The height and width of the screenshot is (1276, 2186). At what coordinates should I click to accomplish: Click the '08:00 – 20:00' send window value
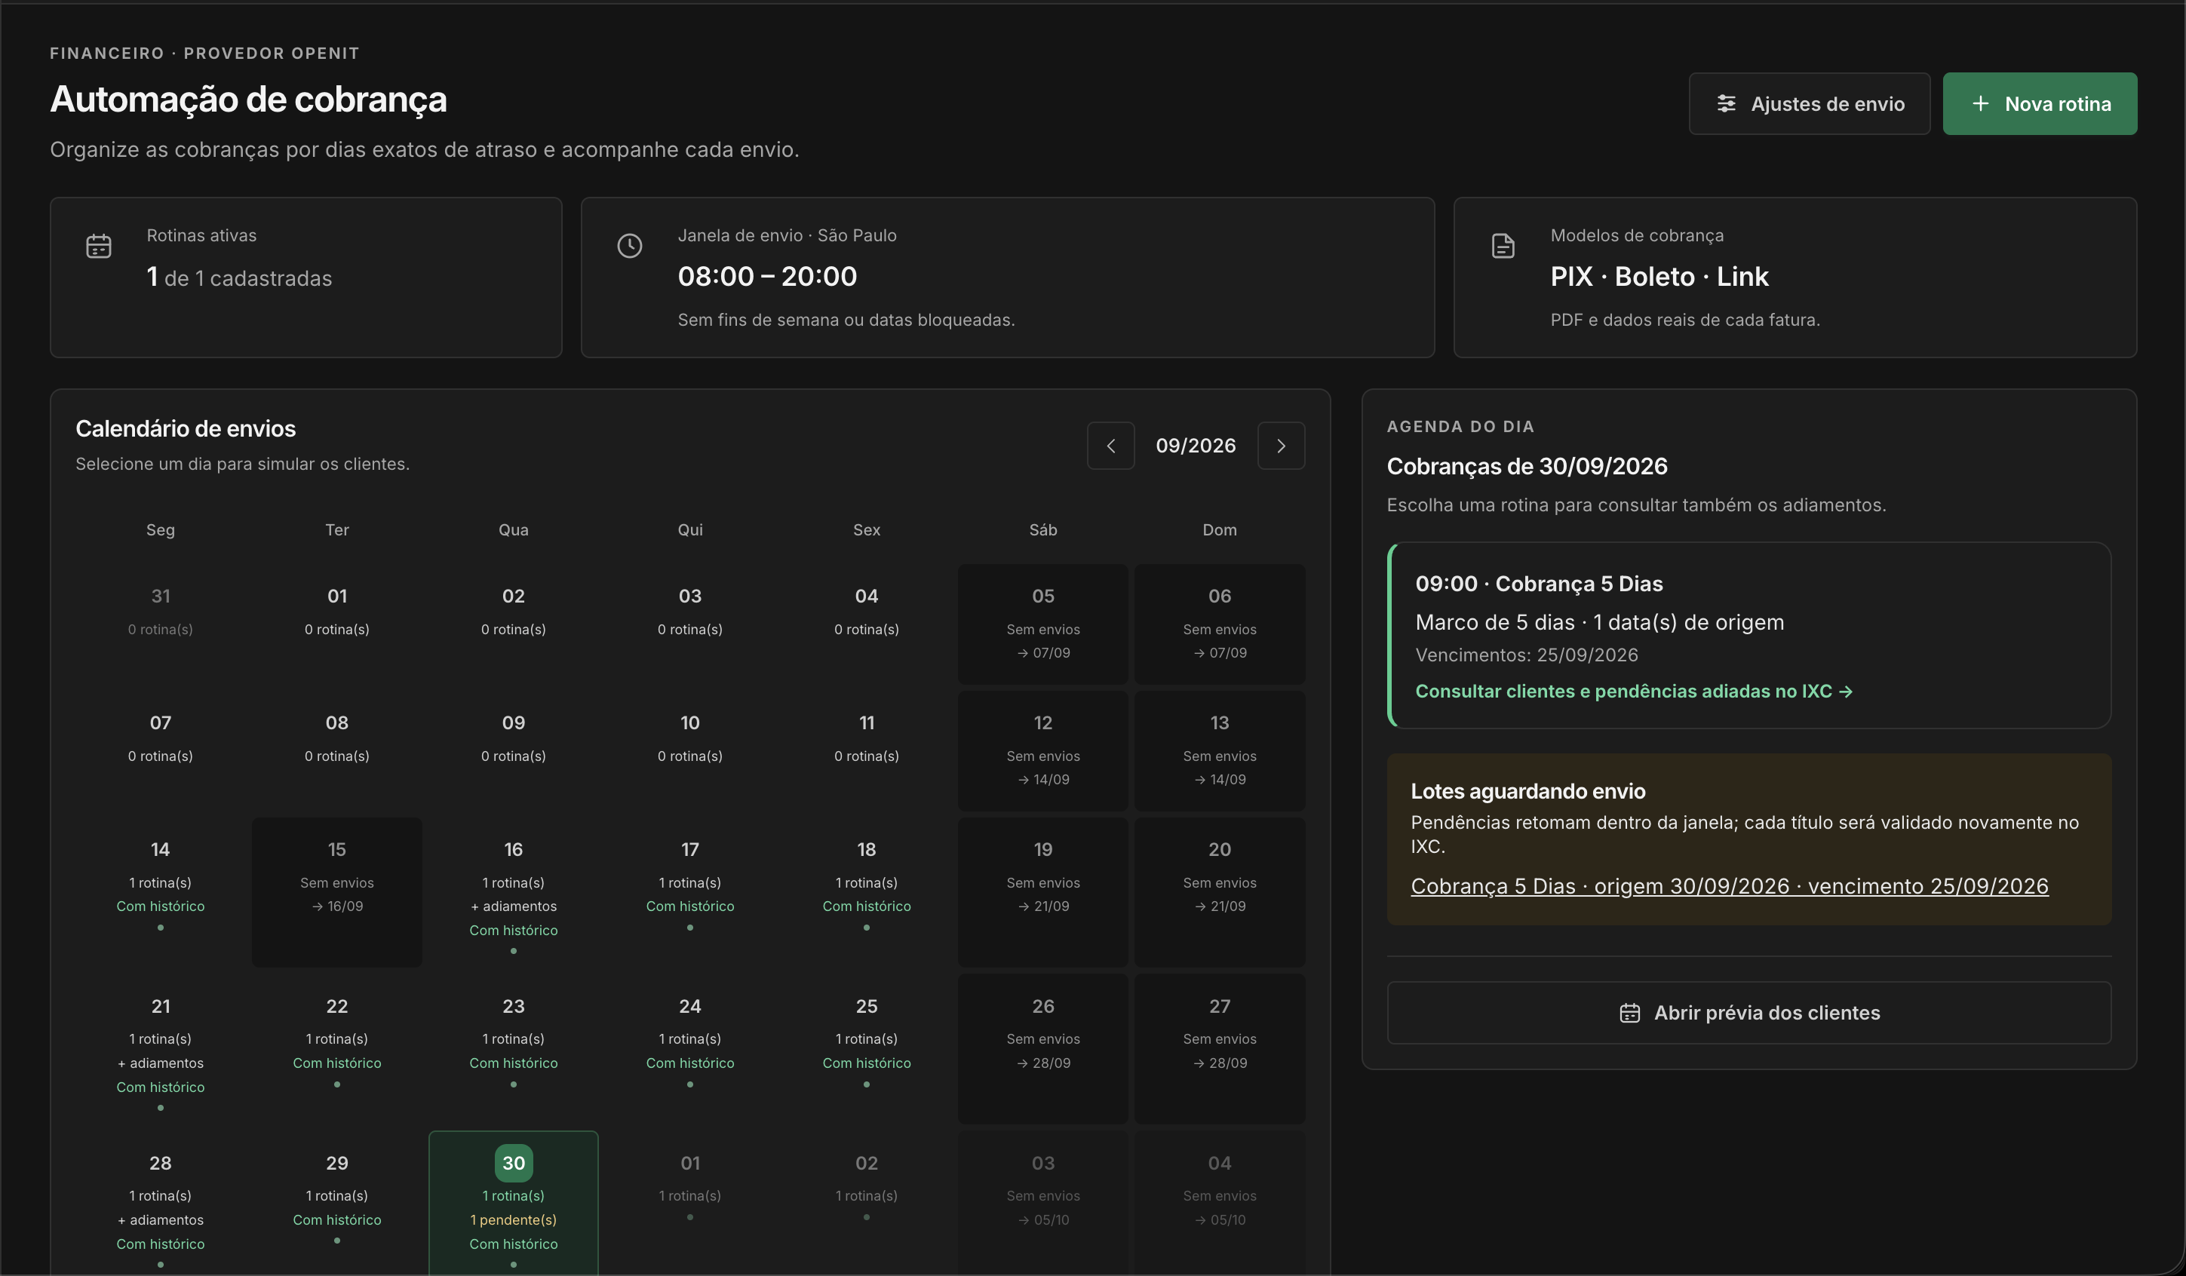(x=767, y=277)
